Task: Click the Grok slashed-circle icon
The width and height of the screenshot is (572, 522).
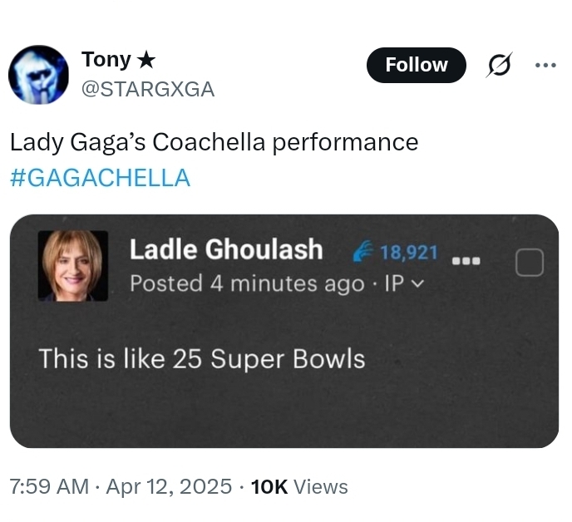Action: coord(499,65)
